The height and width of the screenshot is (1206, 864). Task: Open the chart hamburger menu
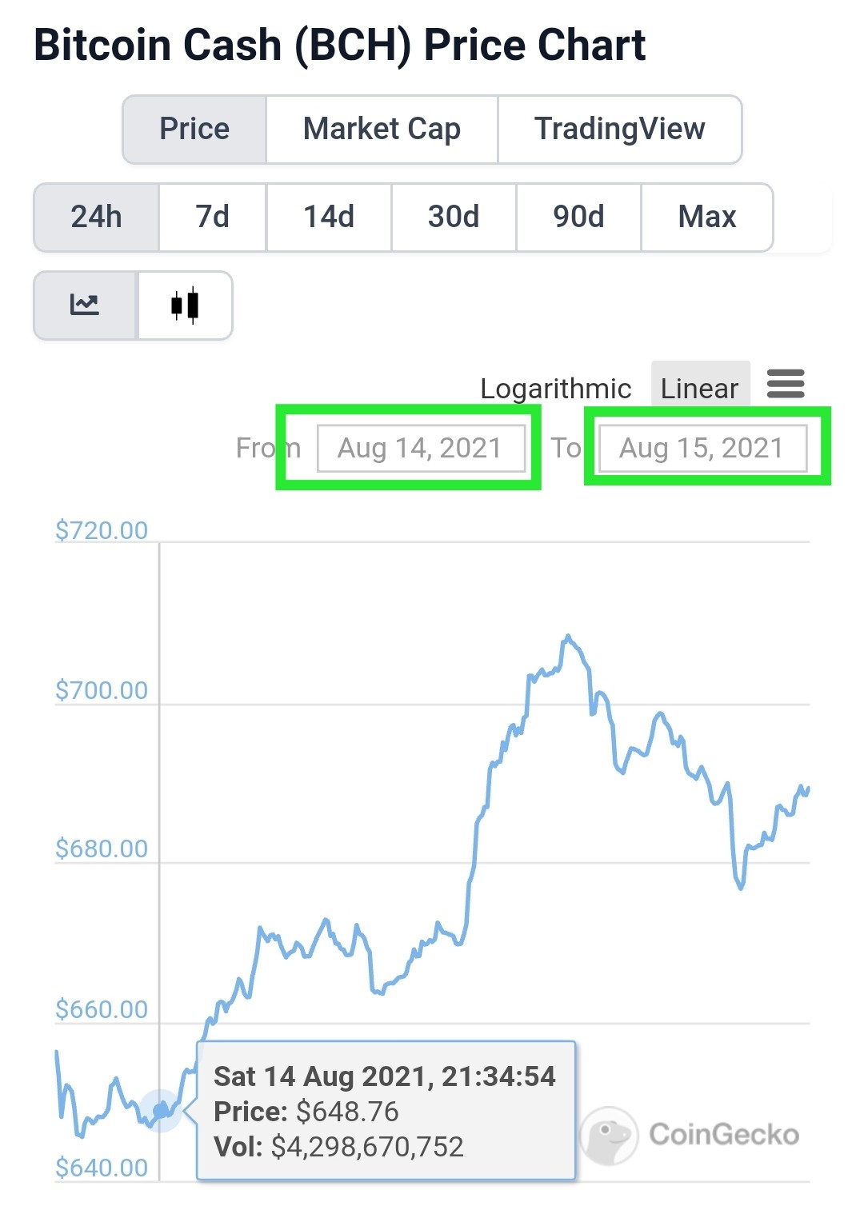coord(786,384)
